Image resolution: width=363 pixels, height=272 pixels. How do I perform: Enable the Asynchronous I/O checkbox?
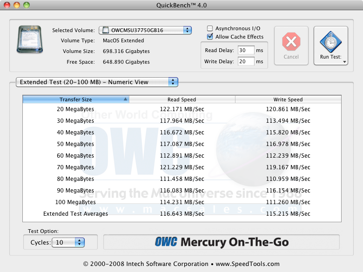(x=210, y=28)
